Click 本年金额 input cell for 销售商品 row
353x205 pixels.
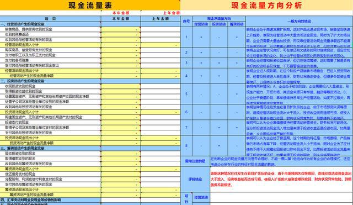coord(121,29)
